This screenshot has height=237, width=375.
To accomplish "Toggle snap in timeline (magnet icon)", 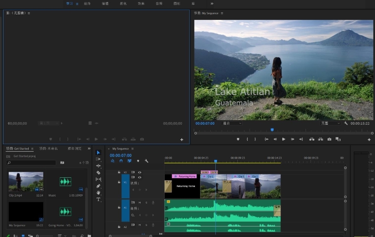I will 121,161.
